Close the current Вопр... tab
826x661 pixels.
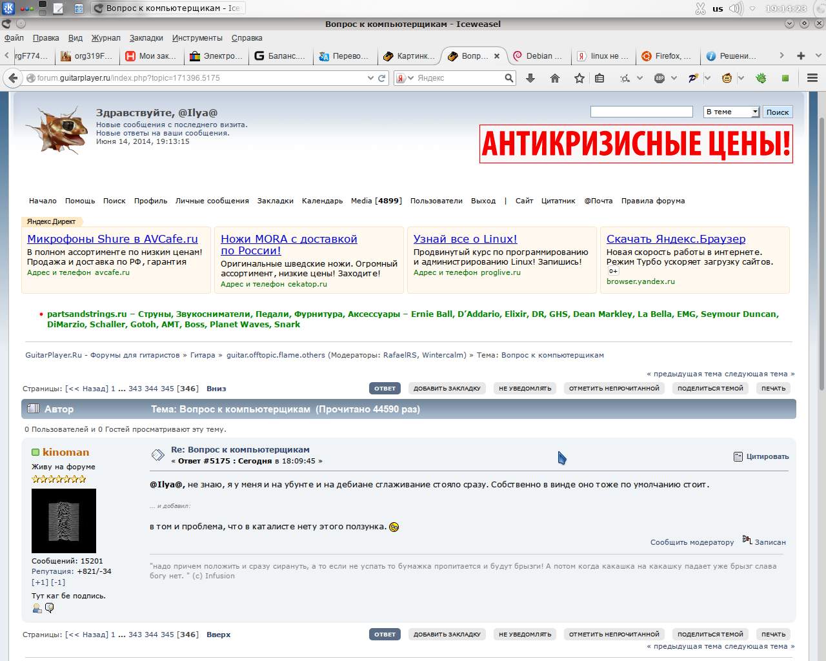pos(497,56)
